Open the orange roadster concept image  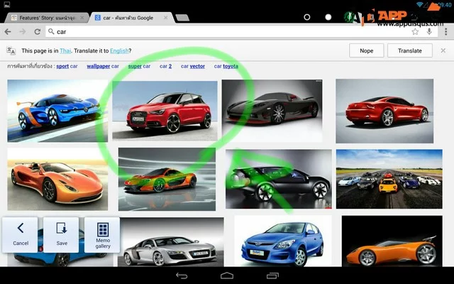(57, 179)
